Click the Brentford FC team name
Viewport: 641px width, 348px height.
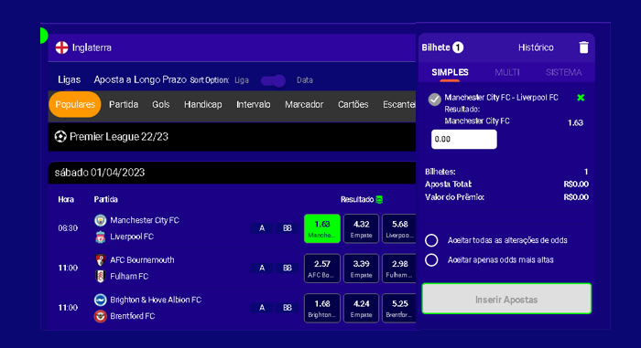133,316
